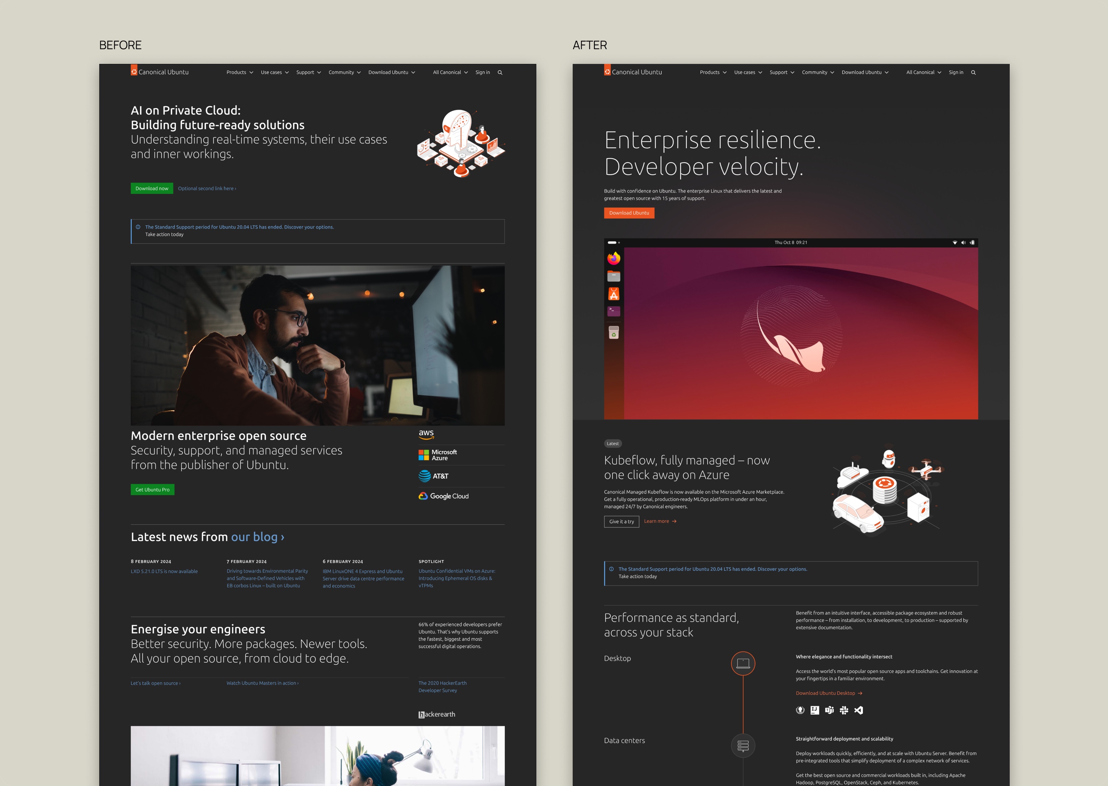Click the Trash icon in the Ubuntu dock

pyautogui.click(x=614, y=332)
